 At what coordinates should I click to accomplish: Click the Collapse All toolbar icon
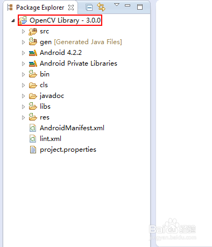point(89,8)
